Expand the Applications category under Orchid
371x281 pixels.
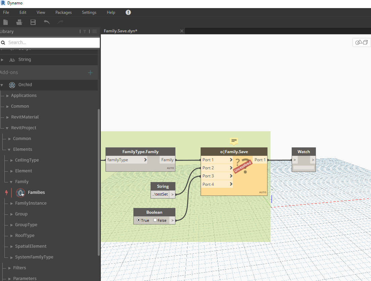coord(7,95)
